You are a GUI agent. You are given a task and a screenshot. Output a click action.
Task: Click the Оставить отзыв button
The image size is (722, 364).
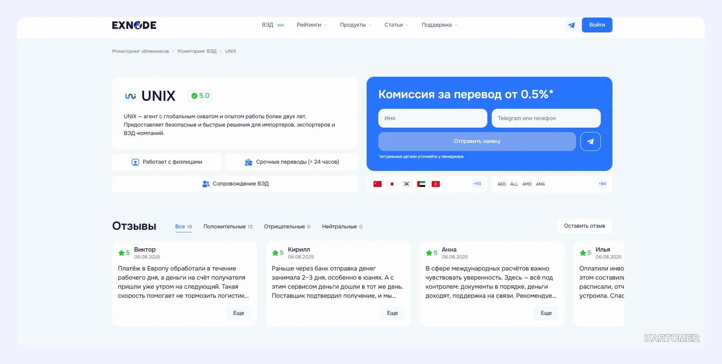pos(584,226)
